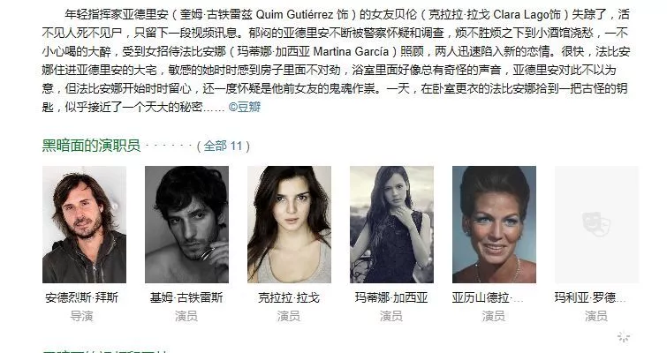Open the 全部 11 full cast list link
Viewport: 667px width, 353px height.
[223, 146]
